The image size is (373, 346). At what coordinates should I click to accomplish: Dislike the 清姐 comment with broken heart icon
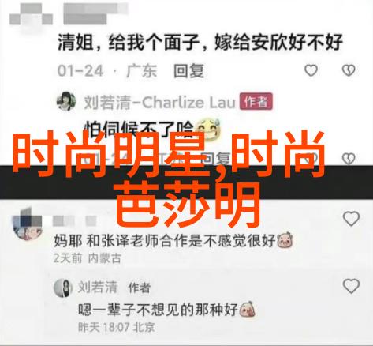pos(349,70)
